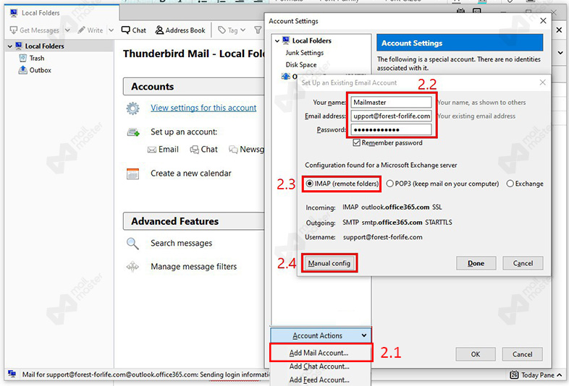Open the Get Messages dropdown arrow
The image size is (569, 386).
pyautogui.click(x=67, y=30)
